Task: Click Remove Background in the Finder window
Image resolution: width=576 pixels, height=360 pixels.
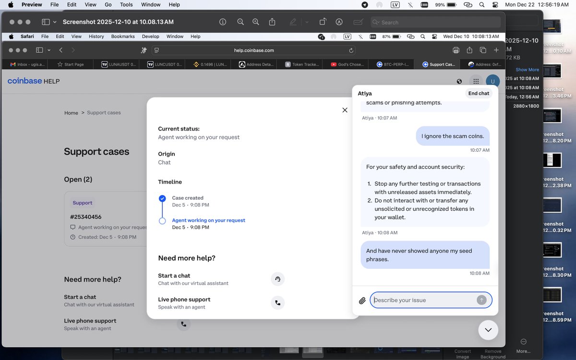Action: pos(493,354)
